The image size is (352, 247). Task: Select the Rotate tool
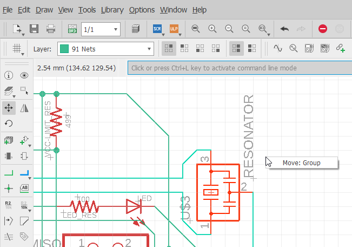point(9,123)
